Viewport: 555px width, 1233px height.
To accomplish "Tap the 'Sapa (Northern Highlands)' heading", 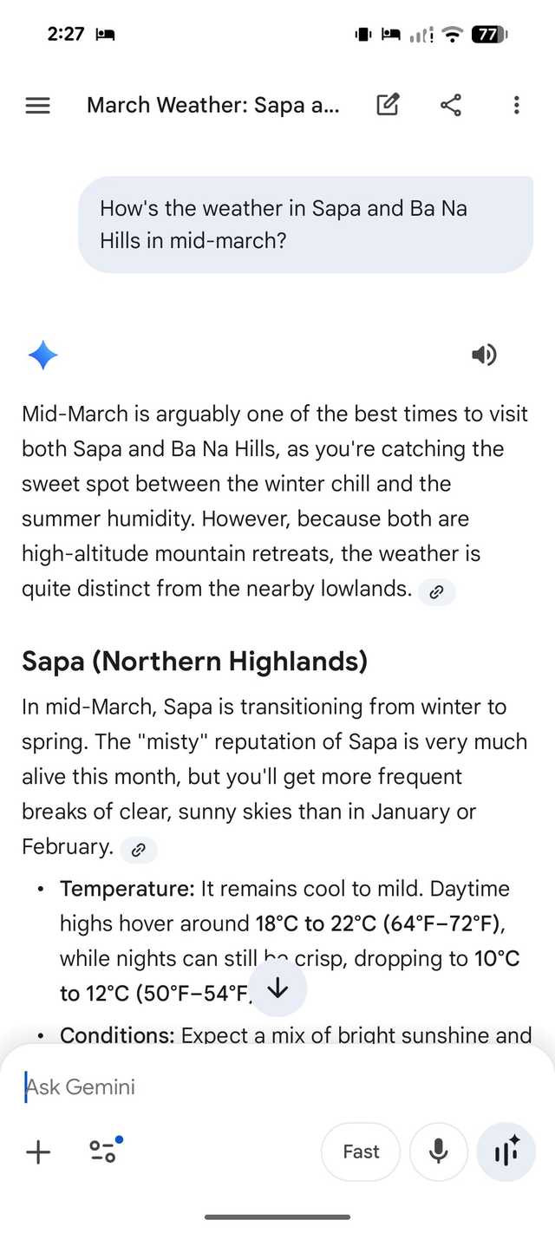I will pyautogui.click(x=194, y=662).
